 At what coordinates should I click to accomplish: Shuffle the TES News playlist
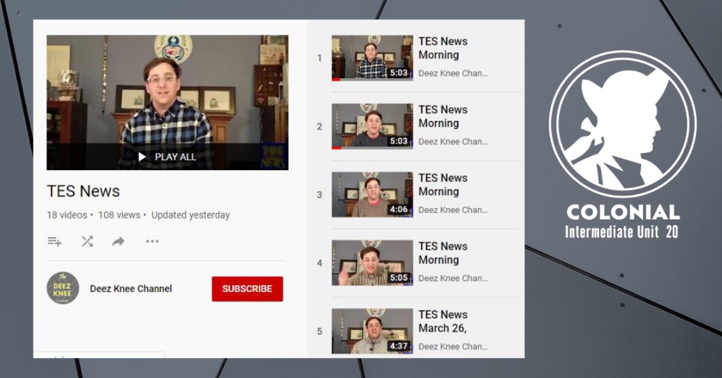click(x=87, y=241)
